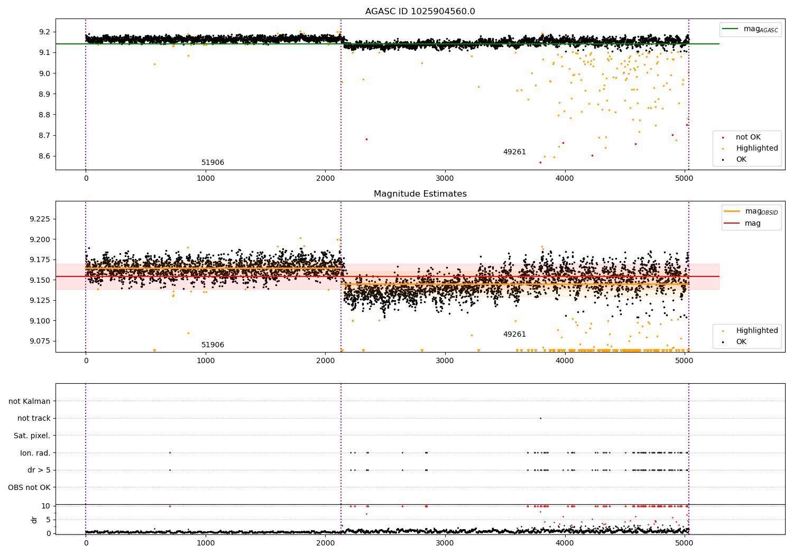Click 'OK' in the AGASC plot legend
This screenshot has width=793, height=555.
[x=741, y=160]
